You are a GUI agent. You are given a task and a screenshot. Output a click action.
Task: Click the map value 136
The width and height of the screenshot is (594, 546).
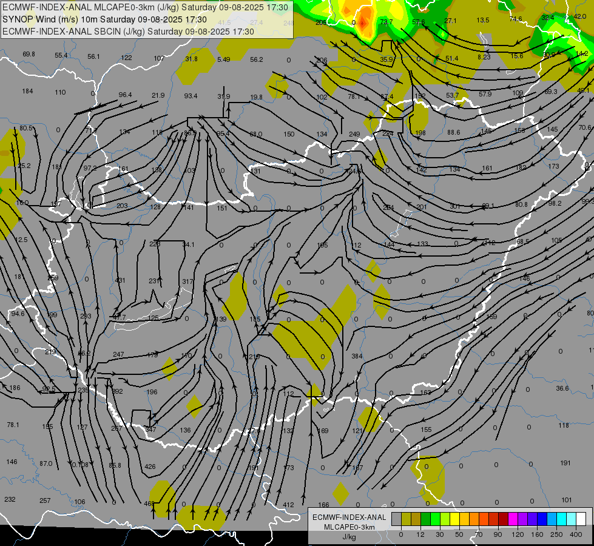pos(185,430)
